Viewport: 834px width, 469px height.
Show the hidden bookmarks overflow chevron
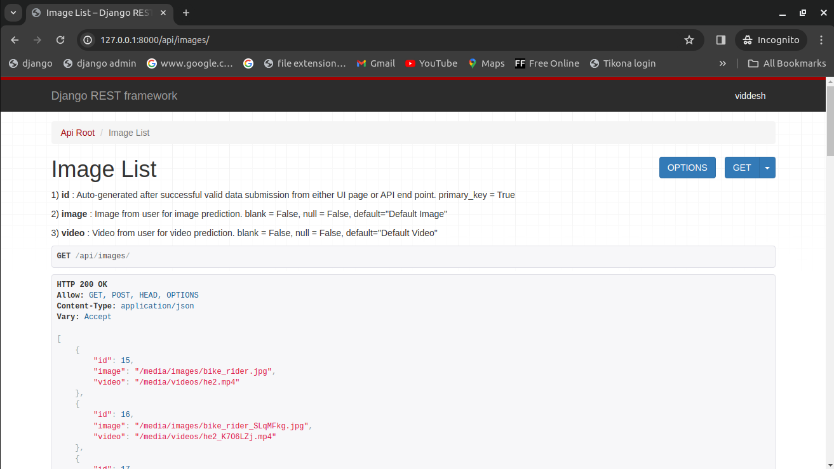tap(722, 63)
